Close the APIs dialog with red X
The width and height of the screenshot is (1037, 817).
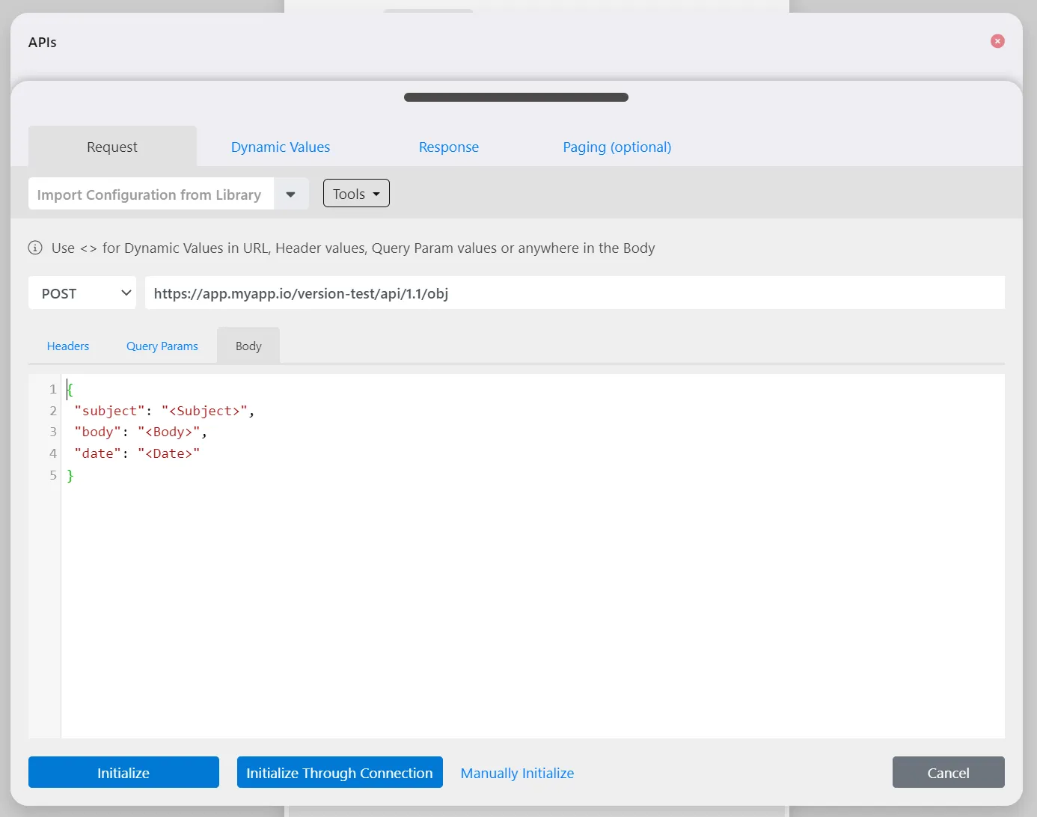997,41
